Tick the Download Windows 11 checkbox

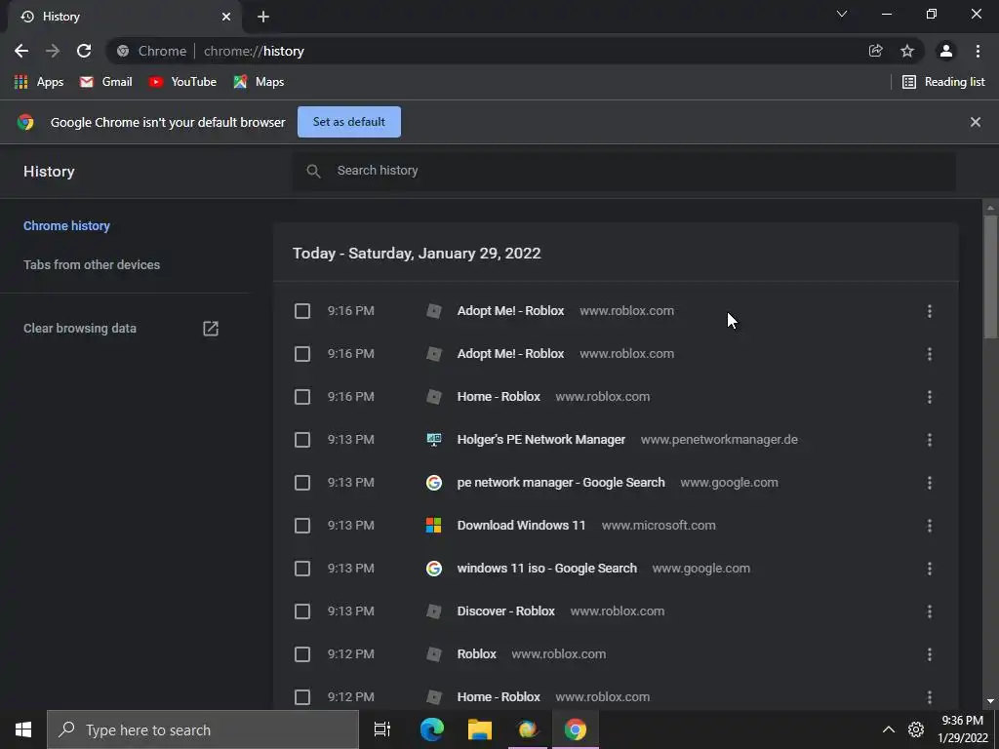302,526
